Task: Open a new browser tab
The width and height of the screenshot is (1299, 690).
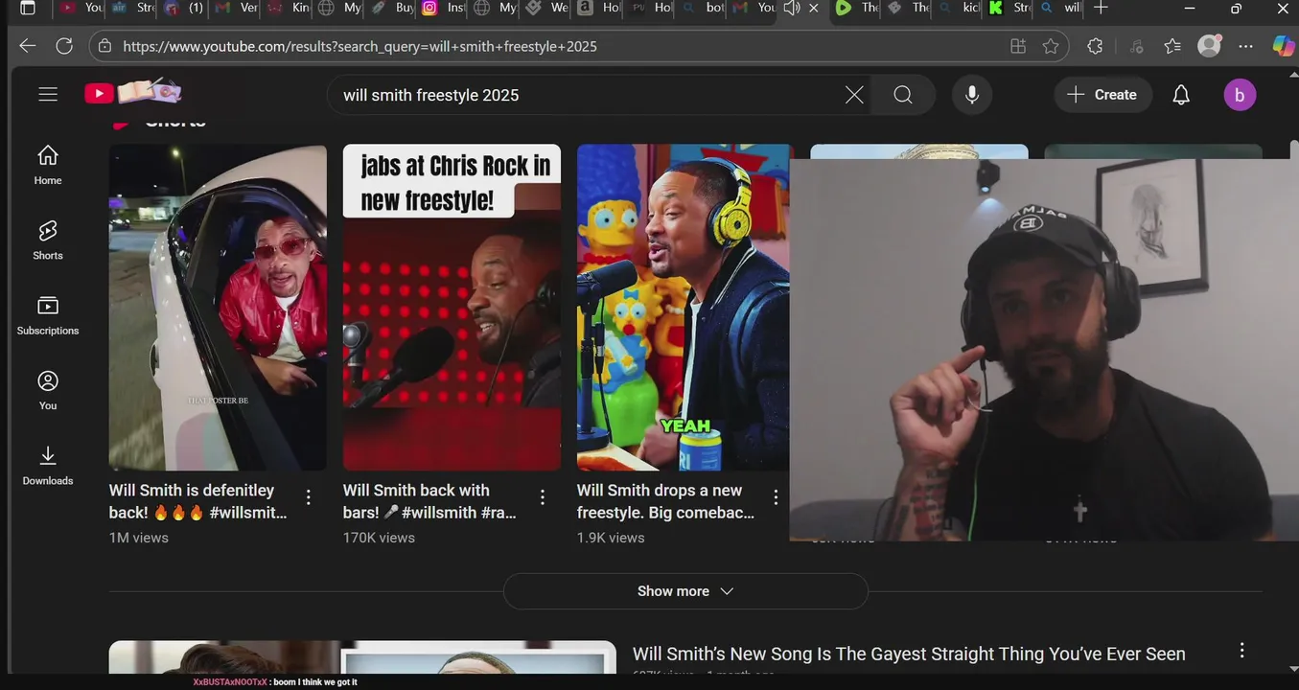Action: click(1102, 8)
